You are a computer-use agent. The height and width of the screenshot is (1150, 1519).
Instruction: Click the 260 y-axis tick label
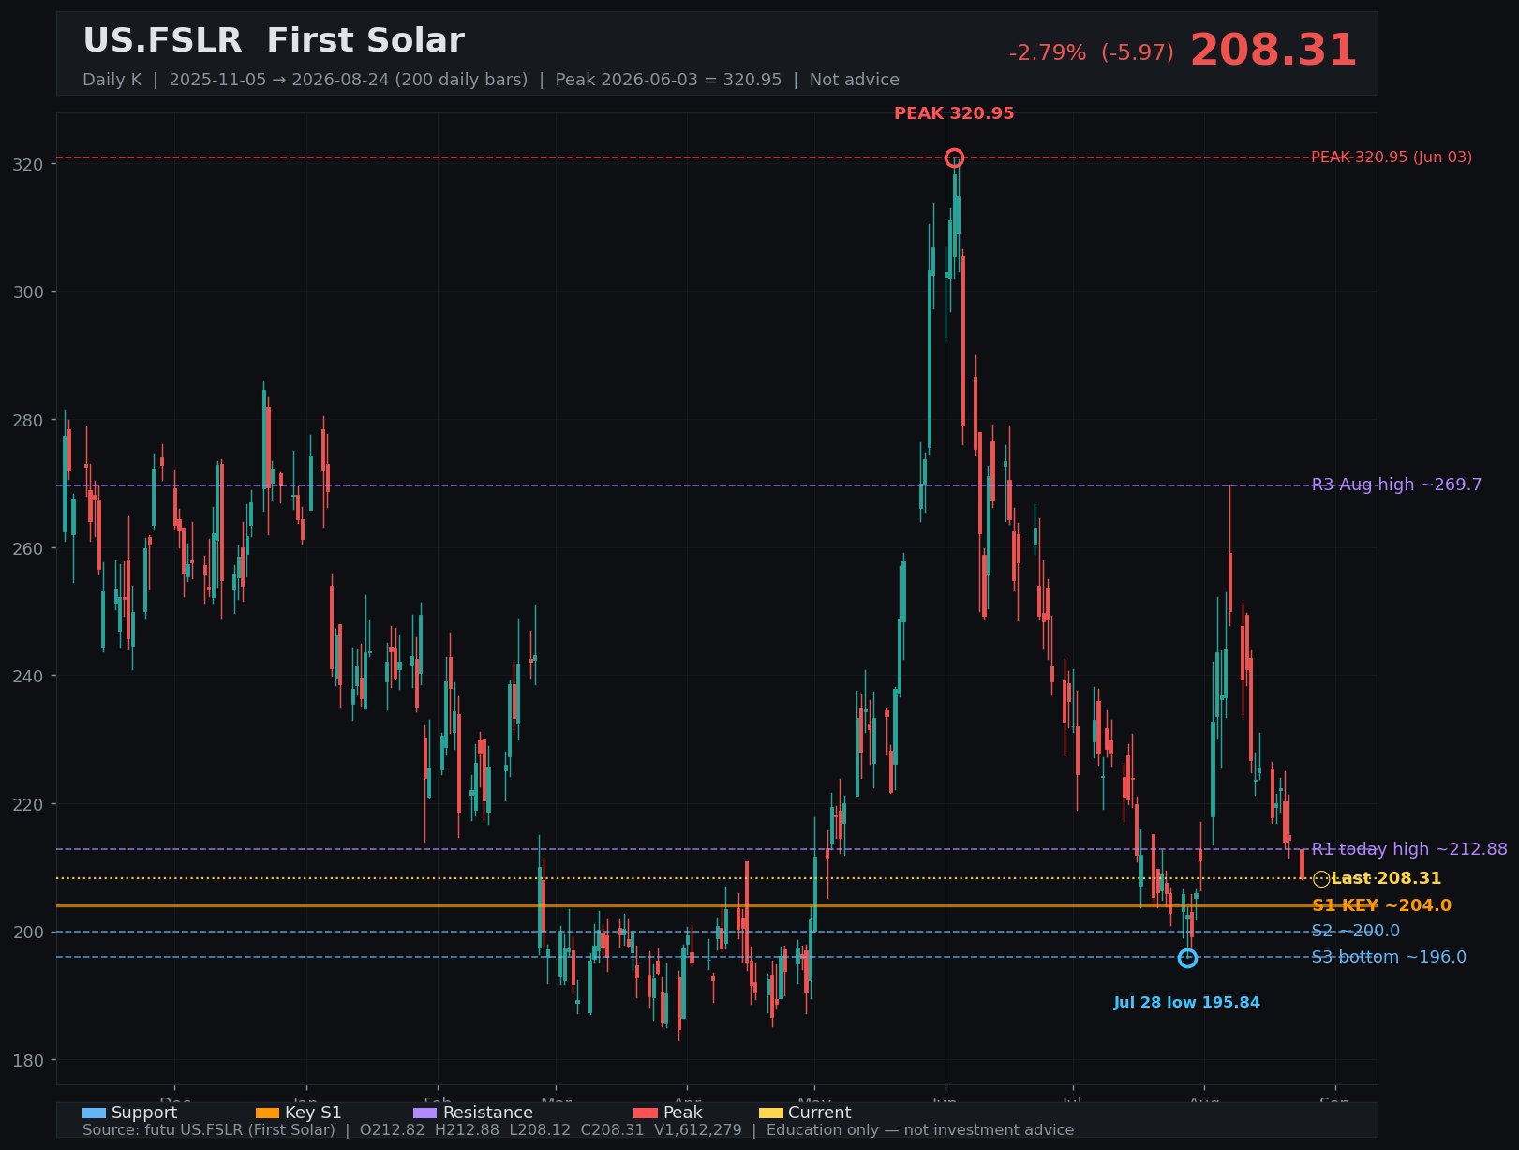[30, 548]
